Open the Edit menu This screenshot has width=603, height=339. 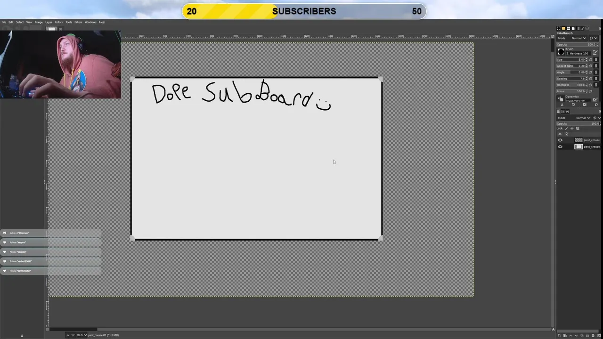(11, 22)
